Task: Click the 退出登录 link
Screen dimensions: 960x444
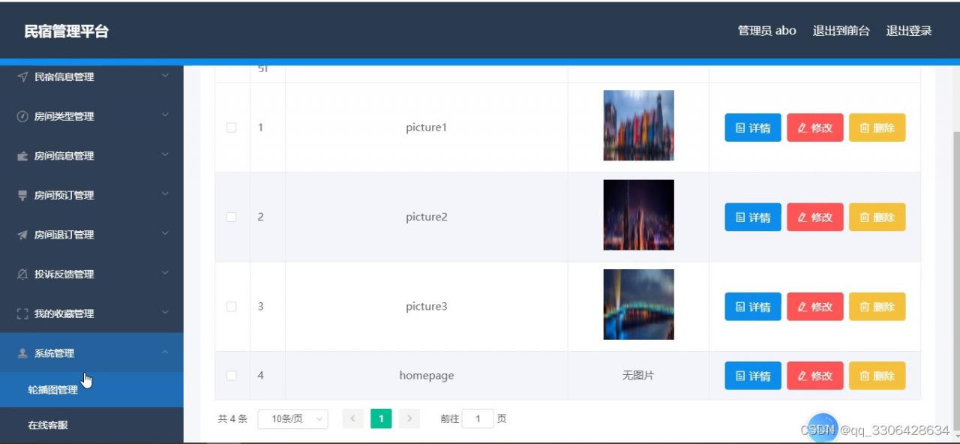Action: pyautogui.click(x=909, y=31)
